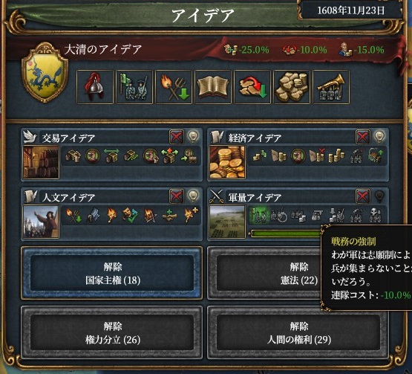412x374 pixels.
Task: Click the torch and pitchfork unrest idea icon
Action: [x=174, y=87]
